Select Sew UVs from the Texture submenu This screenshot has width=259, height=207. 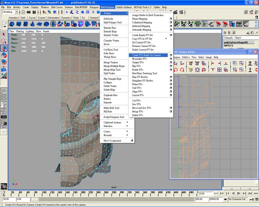pyautogui.click(x=136, y=104)
